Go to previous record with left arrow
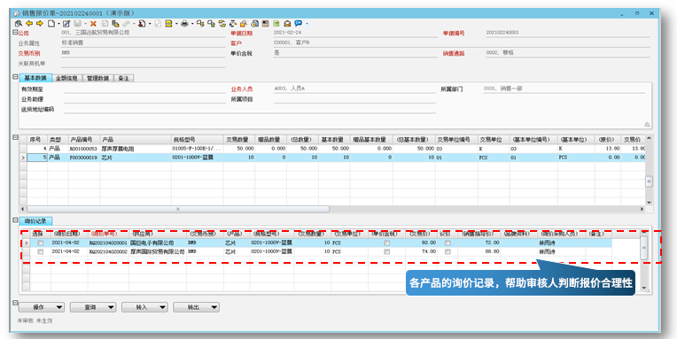 click(x=29, y=24)
